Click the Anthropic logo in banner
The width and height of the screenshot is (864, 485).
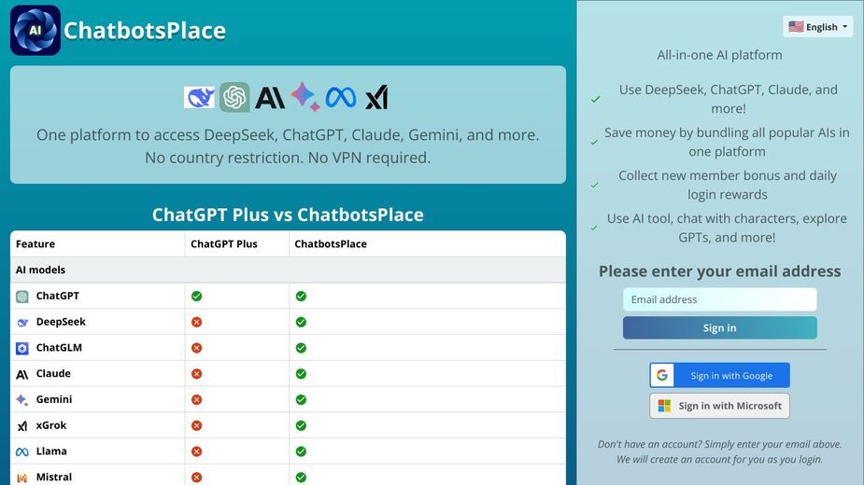click(270, 97)
